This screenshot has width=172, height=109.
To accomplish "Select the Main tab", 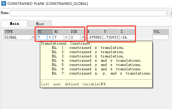I will pyautogui.click(x=14, y=23).
